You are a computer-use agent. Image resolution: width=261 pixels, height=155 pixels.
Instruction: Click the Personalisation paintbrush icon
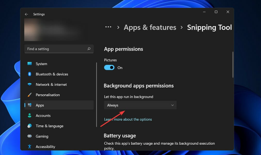point(30,95)
